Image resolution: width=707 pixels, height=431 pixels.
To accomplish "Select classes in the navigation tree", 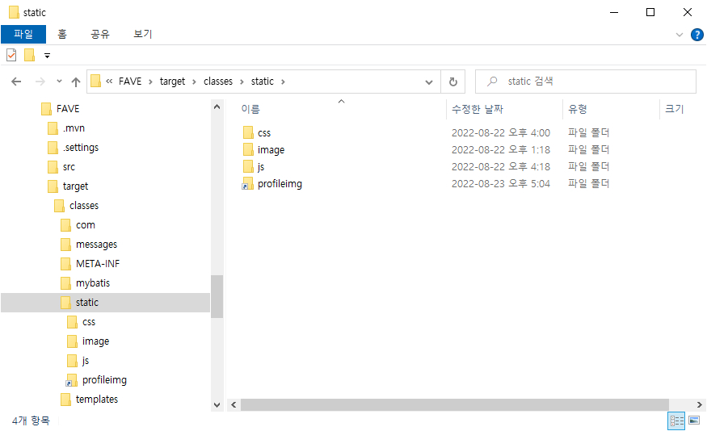I will click(84, 206).
